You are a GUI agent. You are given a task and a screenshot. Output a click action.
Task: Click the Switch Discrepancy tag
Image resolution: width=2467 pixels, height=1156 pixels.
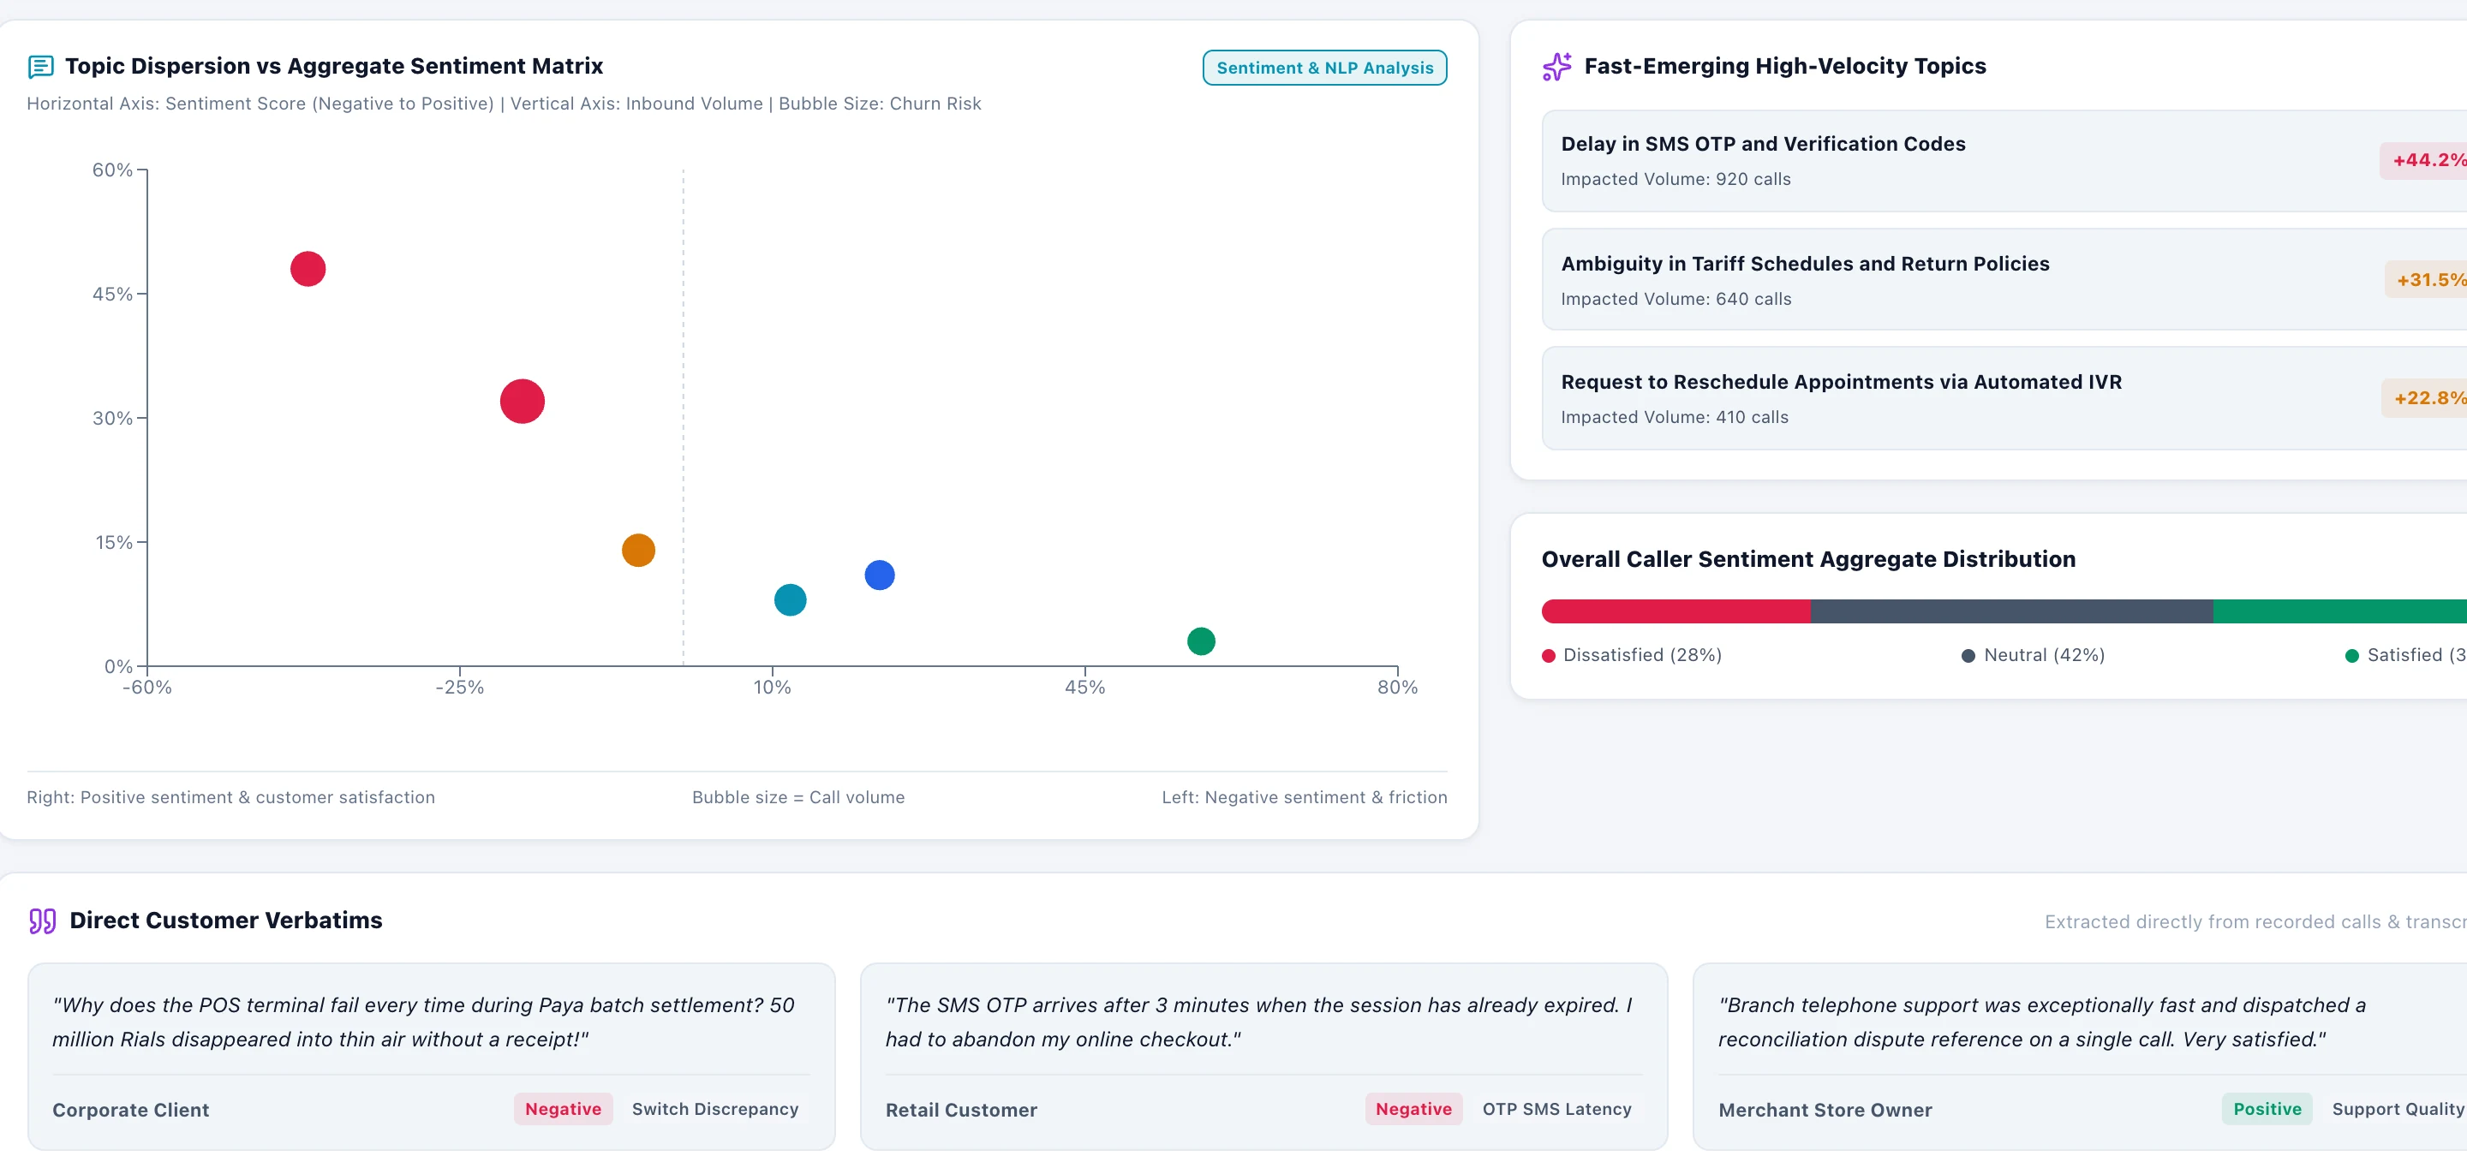pyautogui.click(x=714, y=1109)
